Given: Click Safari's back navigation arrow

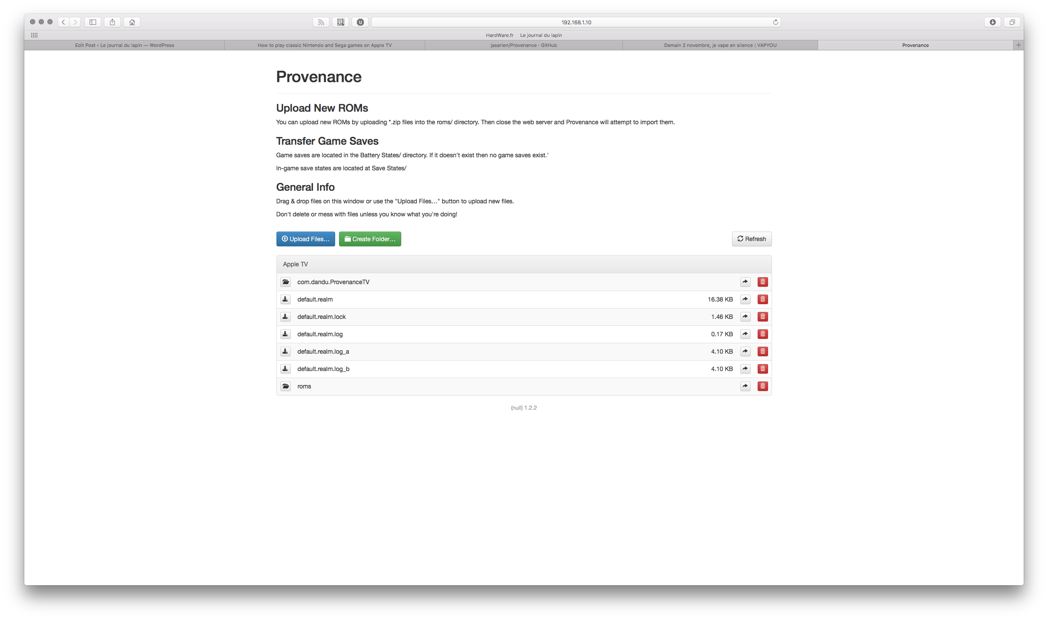Looking at the screenshot, I should click(x=63, y=22).
